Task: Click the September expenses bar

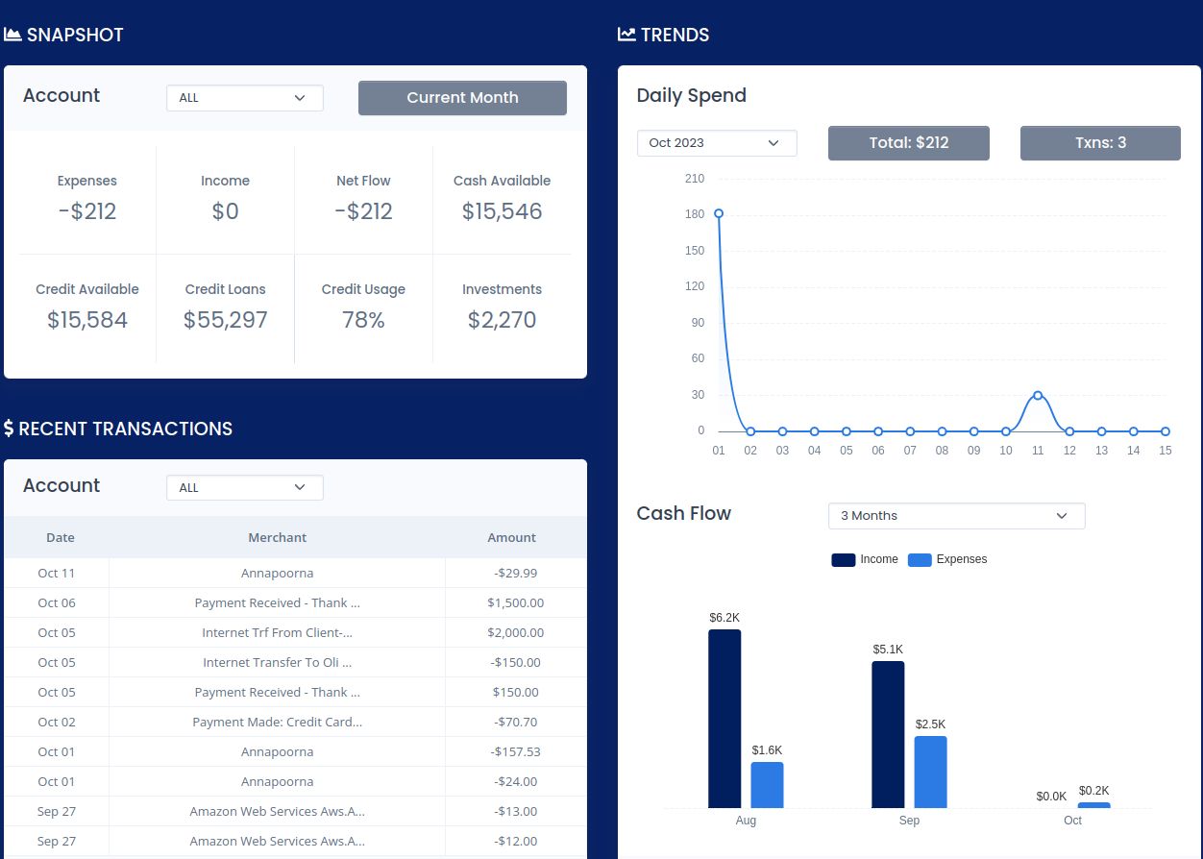Action: coord(930,773)
